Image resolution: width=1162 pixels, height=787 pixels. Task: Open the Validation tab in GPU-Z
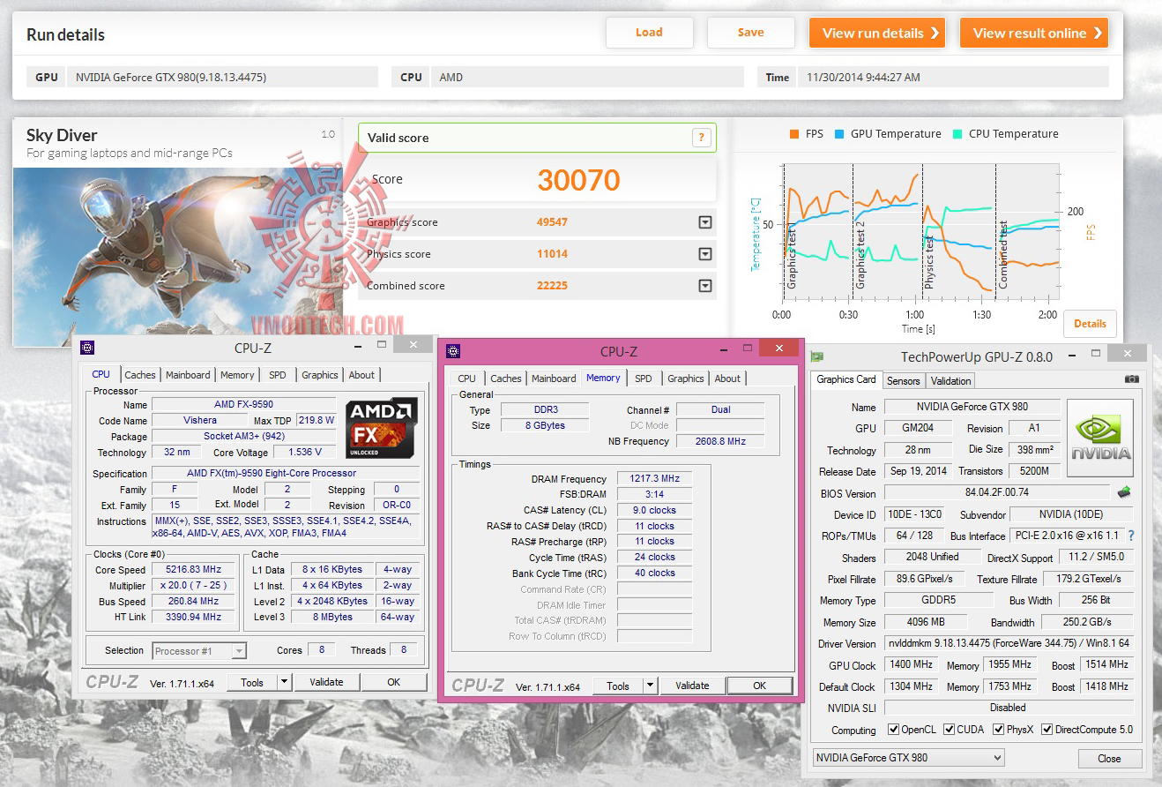tap(950, 381)
